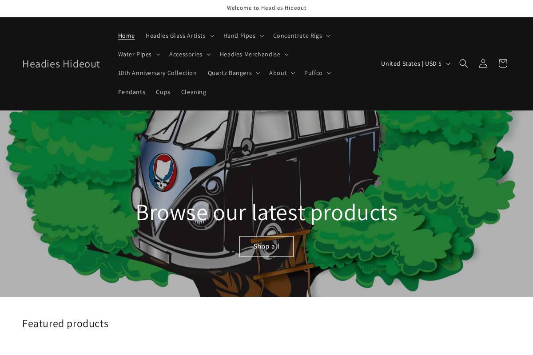Open the search magnifier icon
The image size is (533, 355).
tap(464, 63)
